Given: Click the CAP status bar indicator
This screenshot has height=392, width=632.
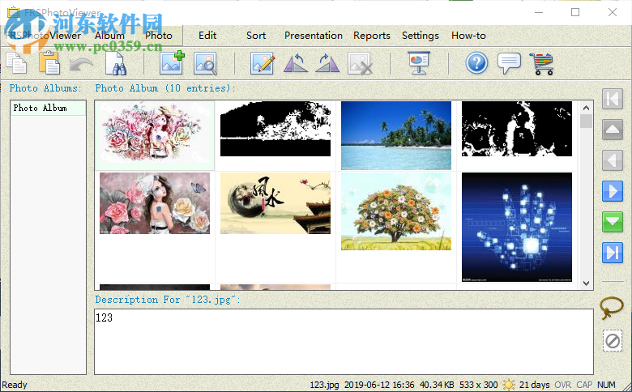Looking at the screenshot, I should coord(584,385).
